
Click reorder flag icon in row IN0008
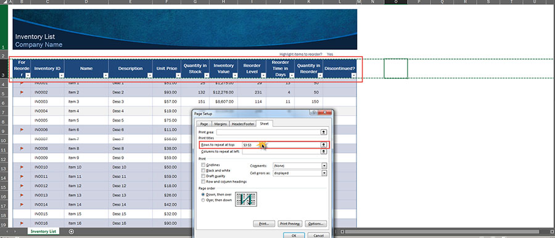22,149
